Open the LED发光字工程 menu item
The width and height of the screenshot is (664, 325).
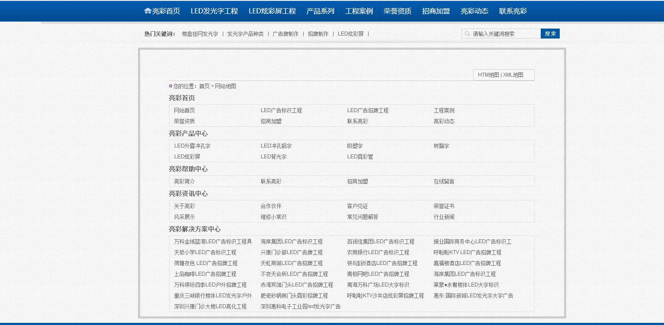coord(214,11)
